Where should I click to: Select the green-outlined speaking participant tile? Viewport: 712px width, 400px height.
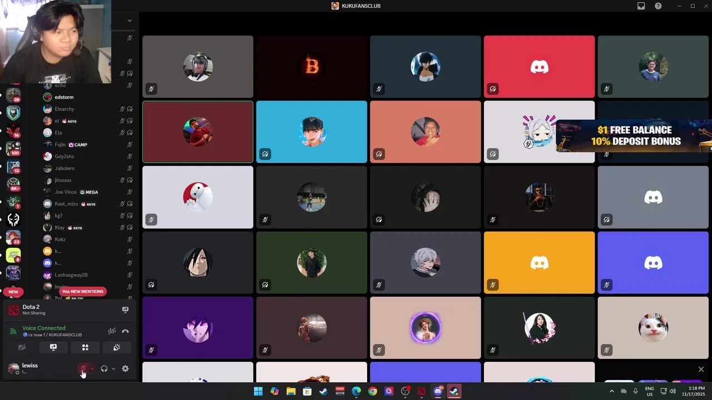197,132
